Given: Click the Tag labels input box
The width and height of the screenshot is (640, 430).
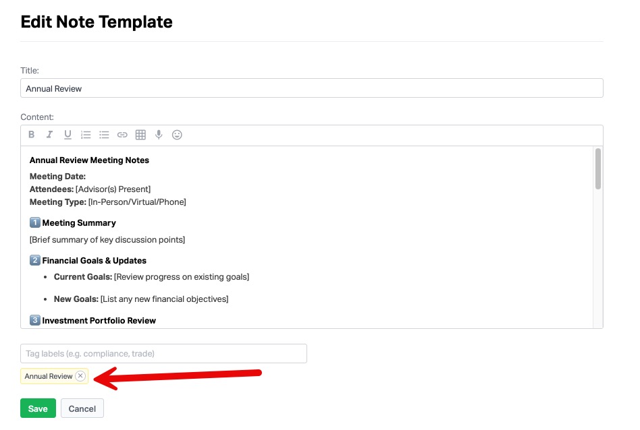Looking at the screenshot, I should click(163, 353).
